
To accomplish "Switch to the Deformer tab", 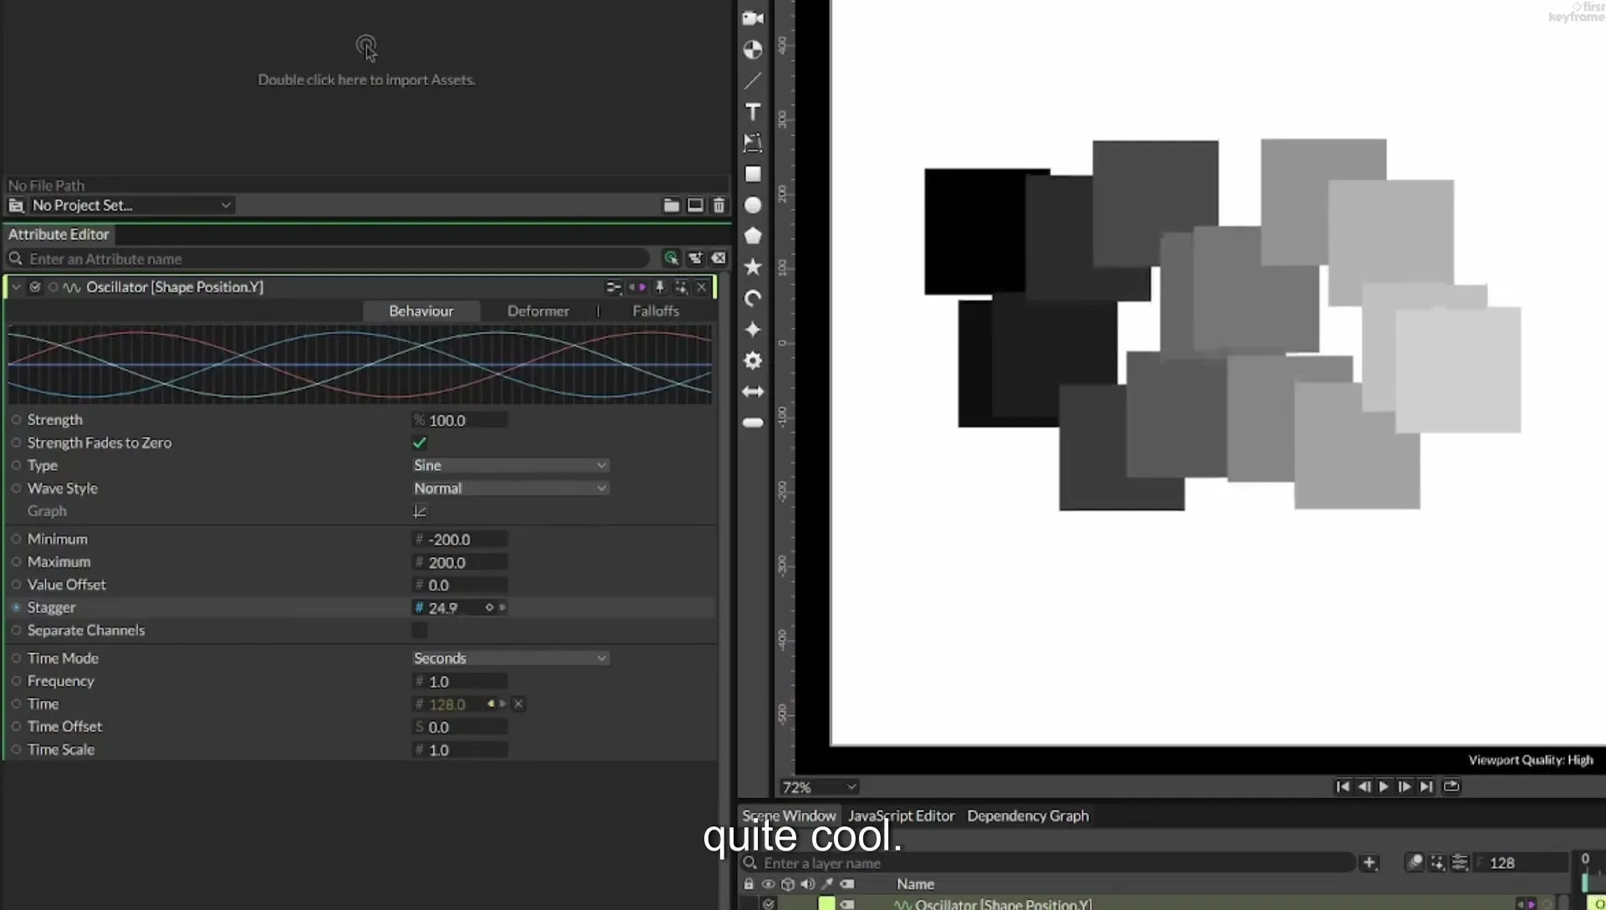I will 539,311.
